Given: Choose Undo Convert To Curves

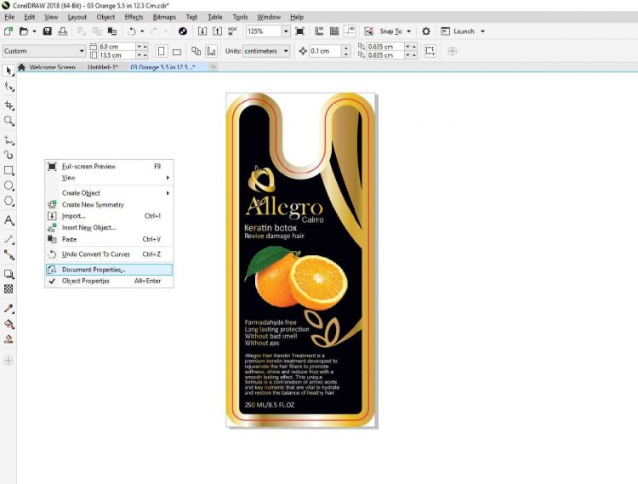Looking at the screenshot, I should [109, 254].
